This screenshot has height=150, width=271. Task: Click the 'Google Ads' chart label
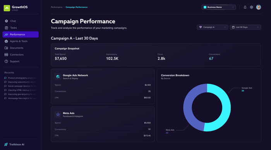247,88
